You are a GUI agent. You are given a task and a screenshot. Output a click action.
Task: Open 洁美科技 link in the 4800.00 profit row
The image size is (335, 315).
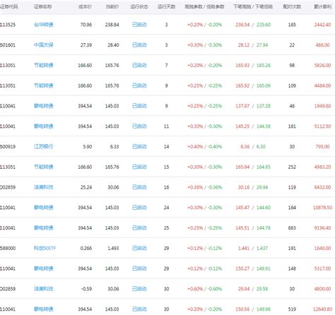click(44, 289)
